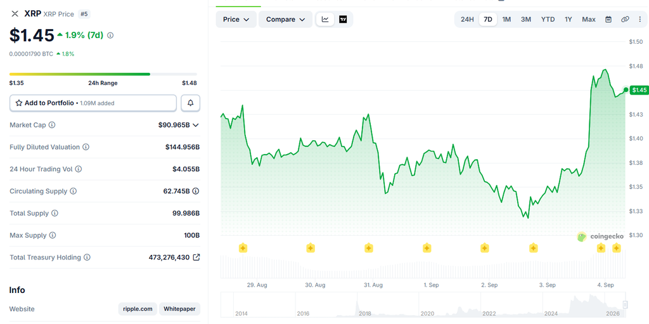Click the info icon next to 1.9% (7d)
The width and height of the screenshot is (649, 324).
[x=110, y=36]
